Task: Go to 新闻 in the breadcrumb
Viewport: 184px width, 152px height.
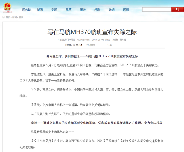Action: point(14,17)
